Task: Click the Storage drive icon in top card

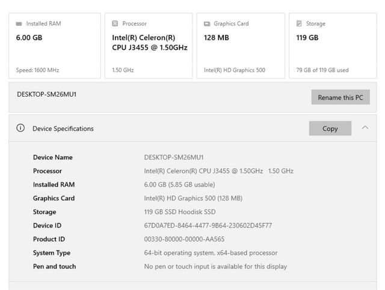Action: [x=299, y=24]
